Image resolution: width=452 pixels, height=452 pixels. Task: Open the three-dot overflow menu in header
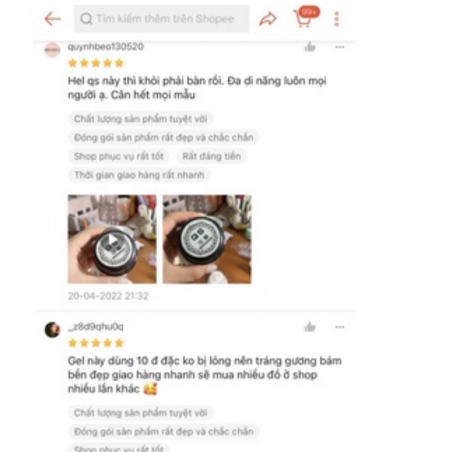click(x=336, y=19)
